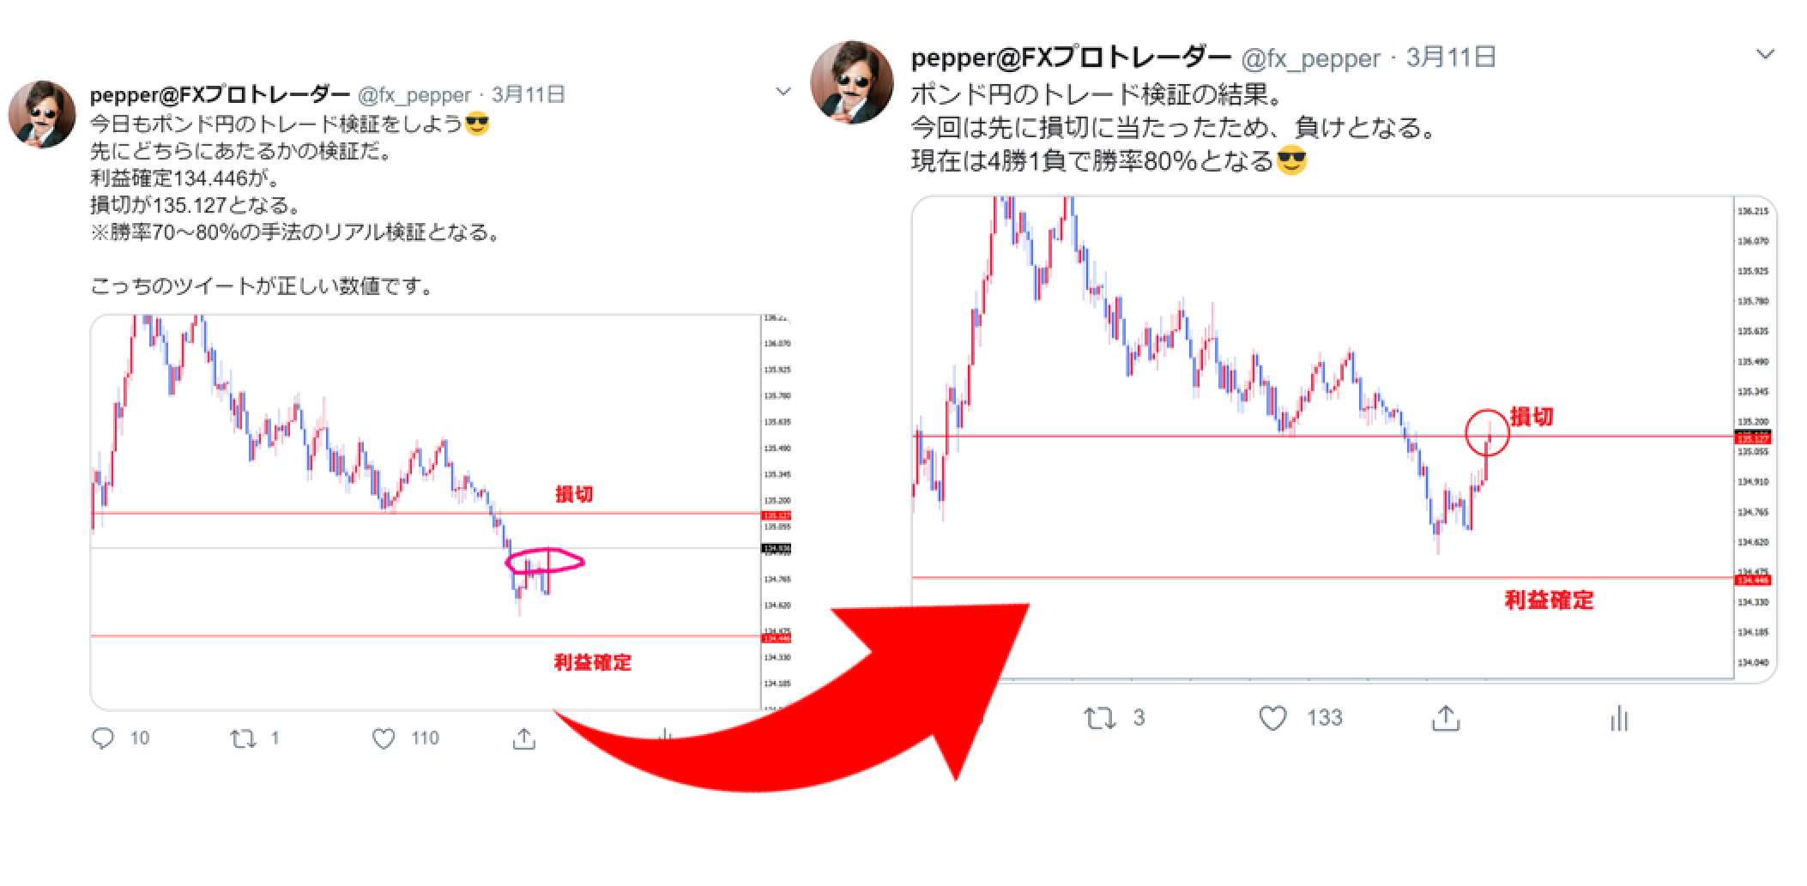Retweet the left tweet

244,738
